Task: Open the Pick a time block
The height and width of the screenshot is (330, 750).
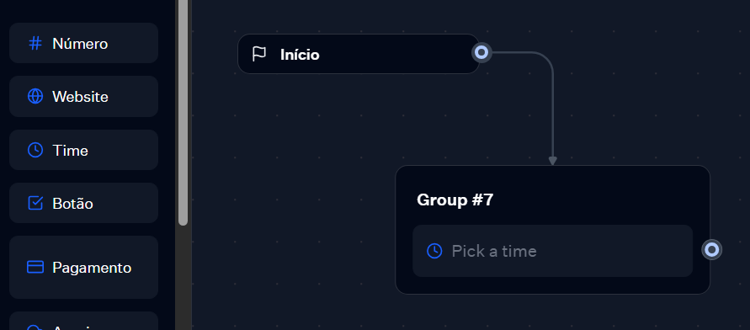Action: pos(552,251)
